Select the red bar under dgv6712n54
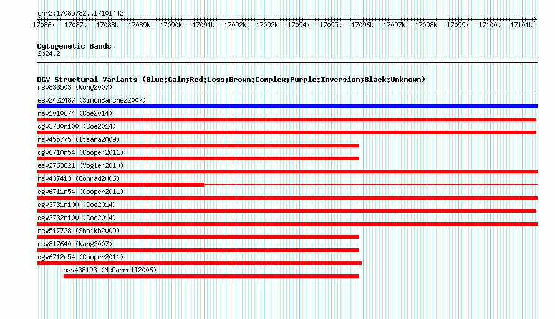The width and height of the screenshot is (555, 319). [x=200, y=263]
